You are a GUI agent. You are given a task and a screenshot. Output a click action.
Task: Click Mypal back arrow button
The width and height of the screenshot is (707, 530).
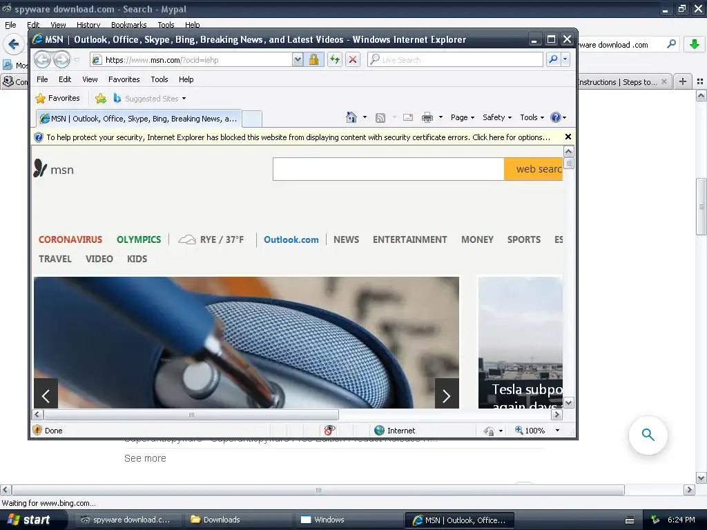pyautogui.click(x=14, y=44)
